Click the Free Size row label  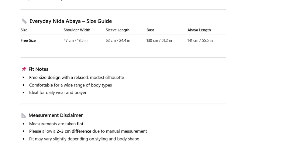(28, 40)
